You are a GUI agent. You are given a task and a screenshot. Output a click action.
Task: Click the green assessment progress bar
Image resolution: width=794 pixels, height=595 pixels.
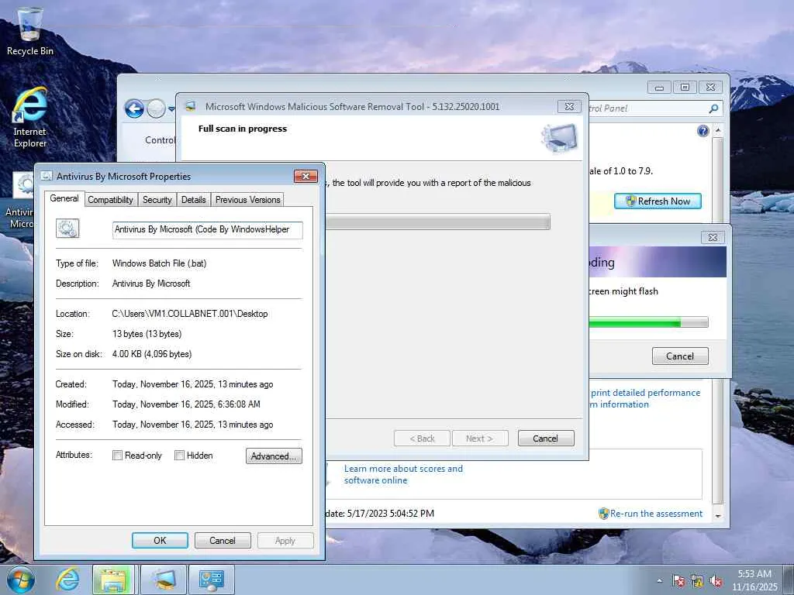(x=648, y=322)
